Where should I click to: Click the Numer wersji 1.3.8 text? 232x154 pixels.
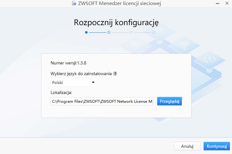click(68, 63)
